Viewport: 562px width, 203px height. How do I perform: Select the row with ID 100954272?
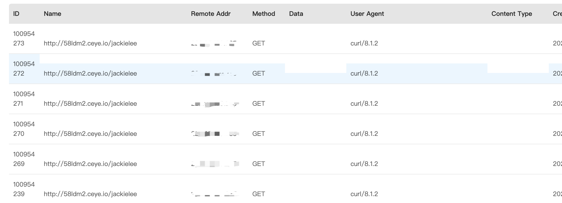coord(24,69)
